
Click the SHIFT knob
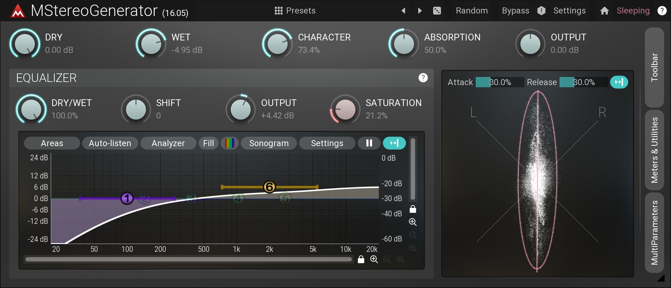coord(136,110)
